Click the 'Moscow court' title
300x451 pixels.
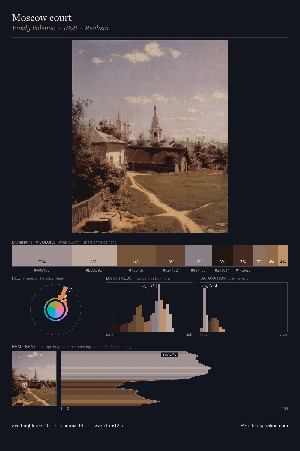42,18
